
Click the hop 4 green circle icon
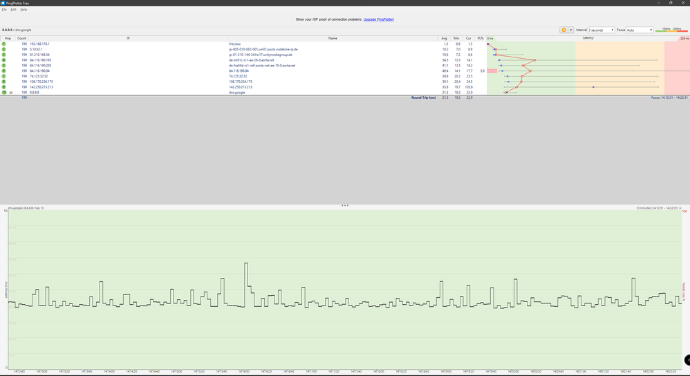4,60
